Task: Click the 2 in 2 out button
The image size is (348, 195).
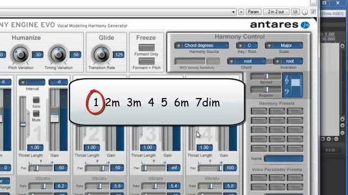Action: coord(276,12)
